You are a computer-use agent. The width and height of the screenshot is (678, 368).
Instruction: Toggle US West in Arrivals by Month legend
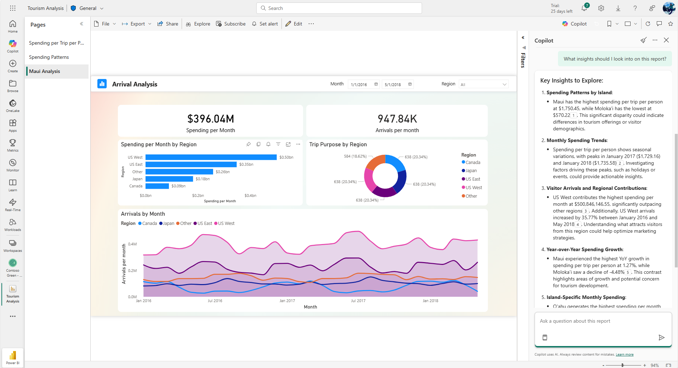(226, 223)
